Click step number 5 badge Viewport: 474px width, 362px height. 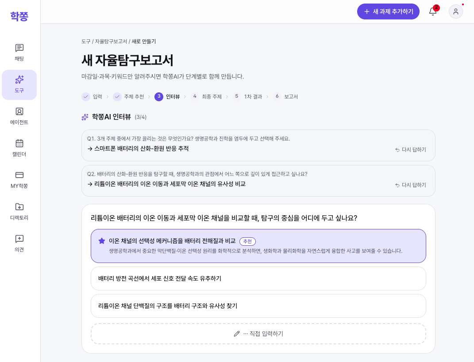(x=237, y=96)
